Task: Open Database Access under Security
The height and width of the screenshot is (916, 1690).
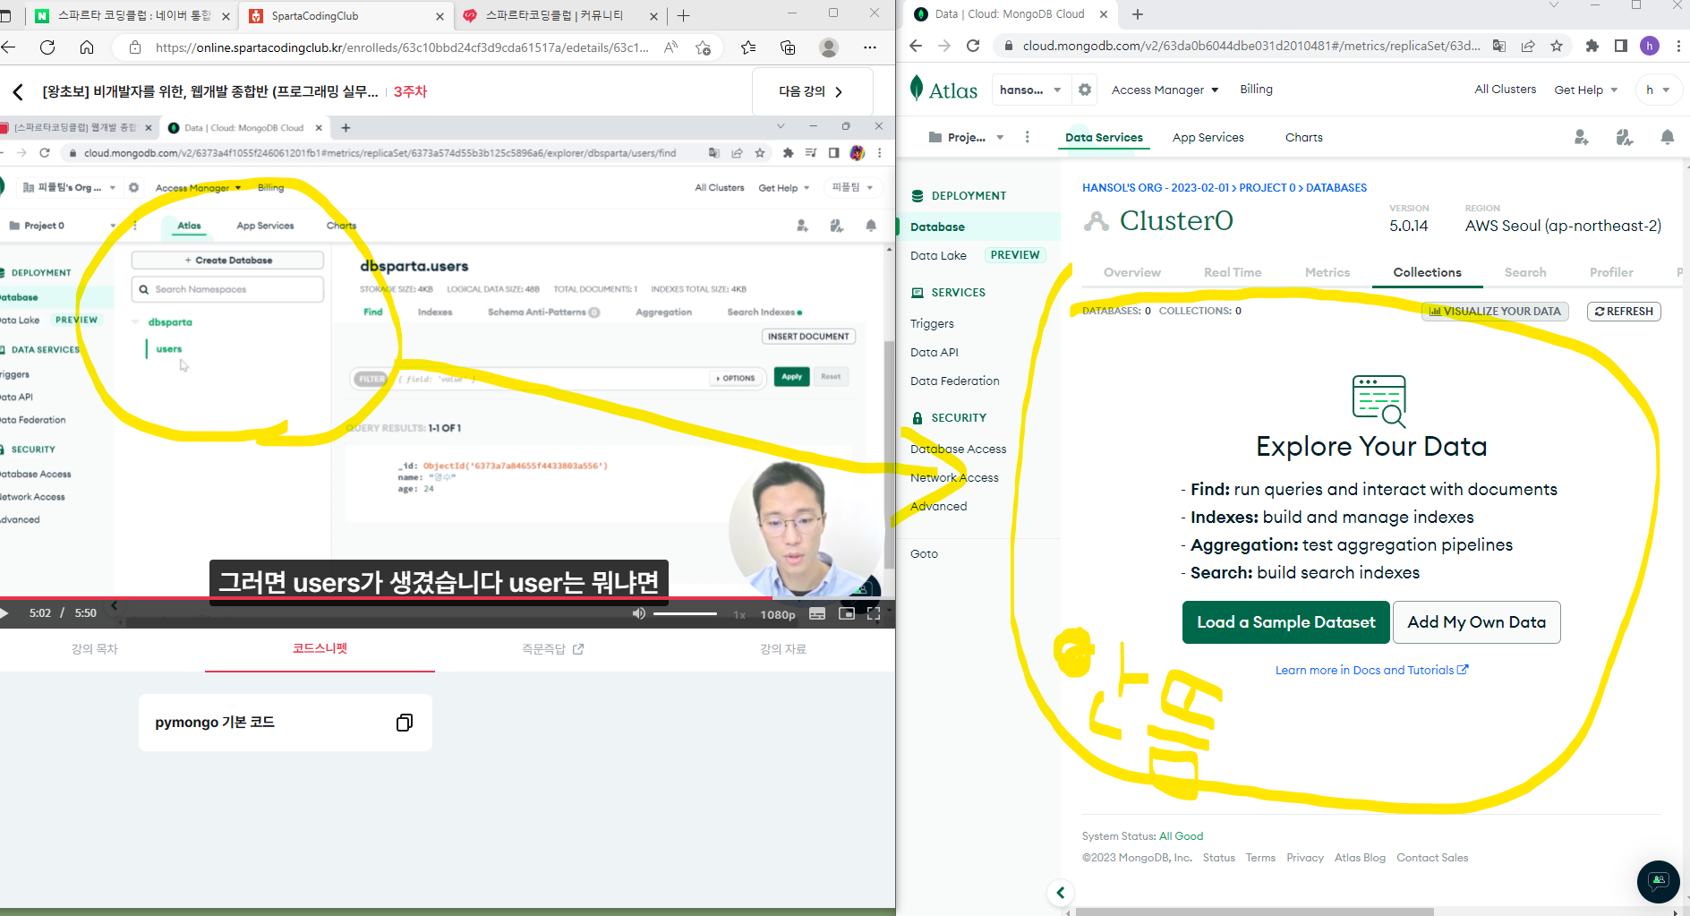Action: click(x=958, y=449)
